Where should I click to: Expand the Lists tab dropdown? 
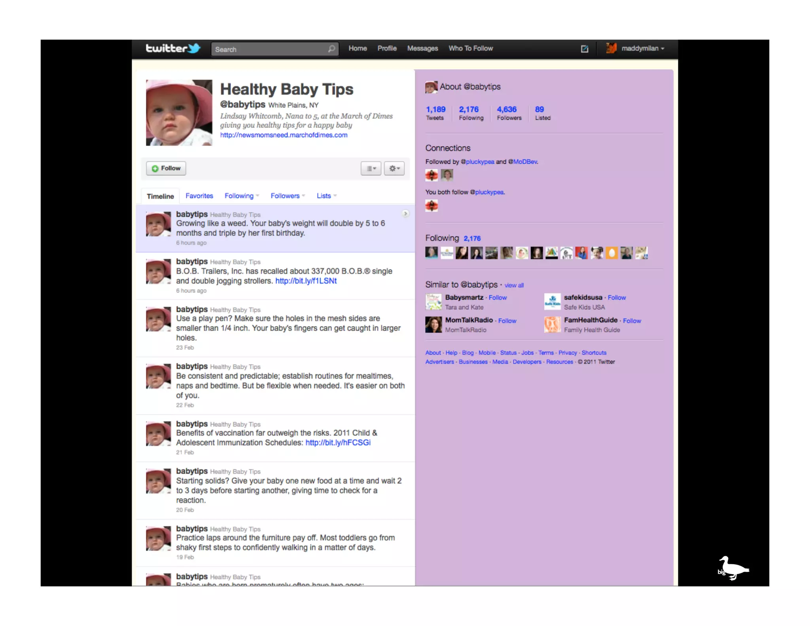[335, 196]
